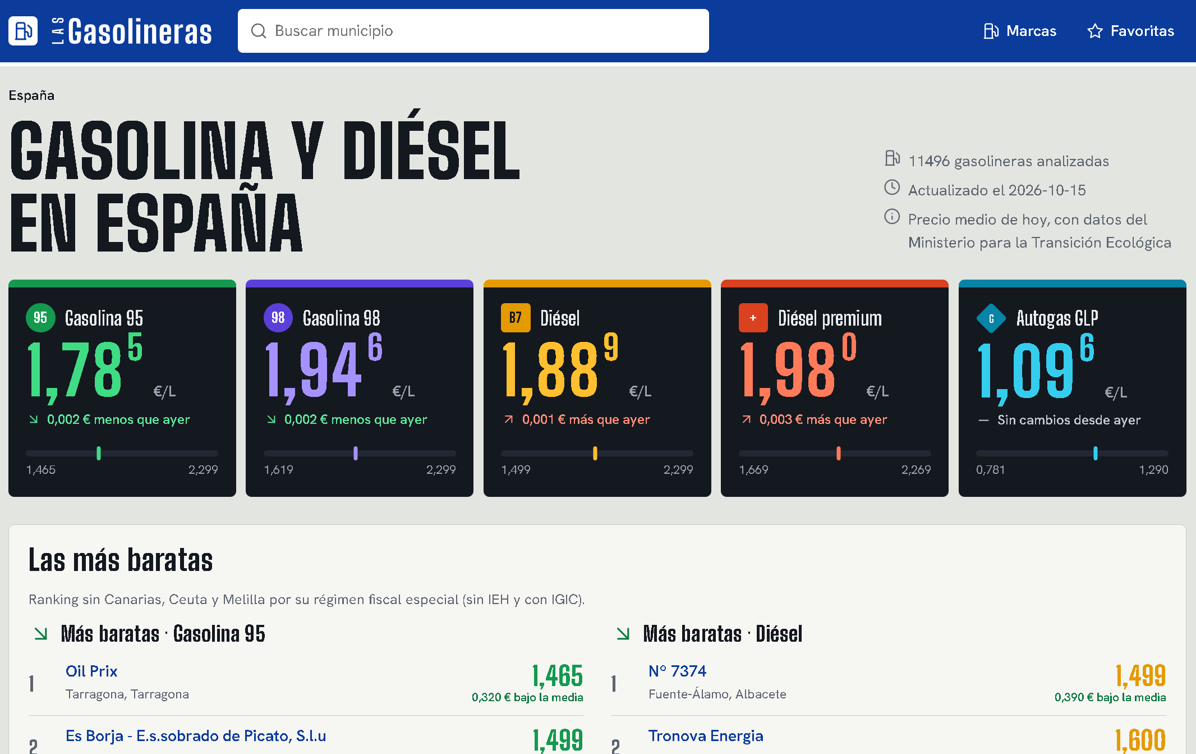Click the blue diamond Autogas GLP badge
Screen dimensions: 1196x754
pyautogui.click(x=991, y=318)
